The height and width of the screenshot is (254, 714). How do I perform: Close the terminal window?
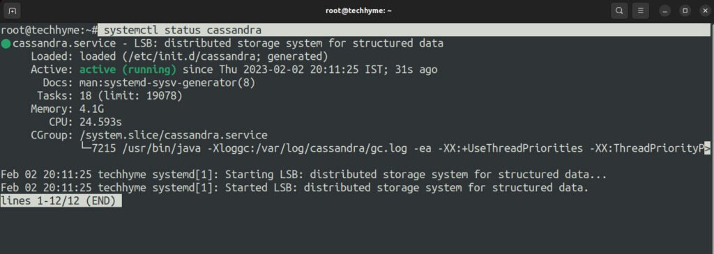coord(704,10)
